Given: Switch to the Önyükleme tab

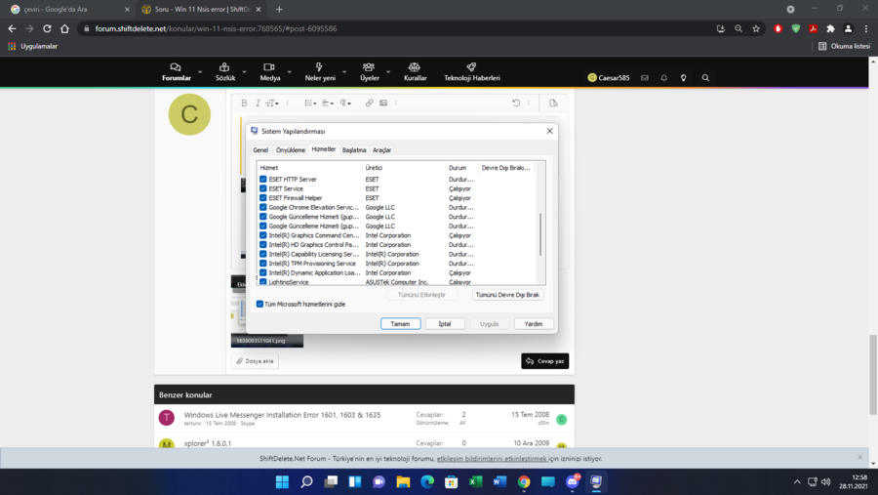Looking at the screenshot, I should (x=291, y=150).
